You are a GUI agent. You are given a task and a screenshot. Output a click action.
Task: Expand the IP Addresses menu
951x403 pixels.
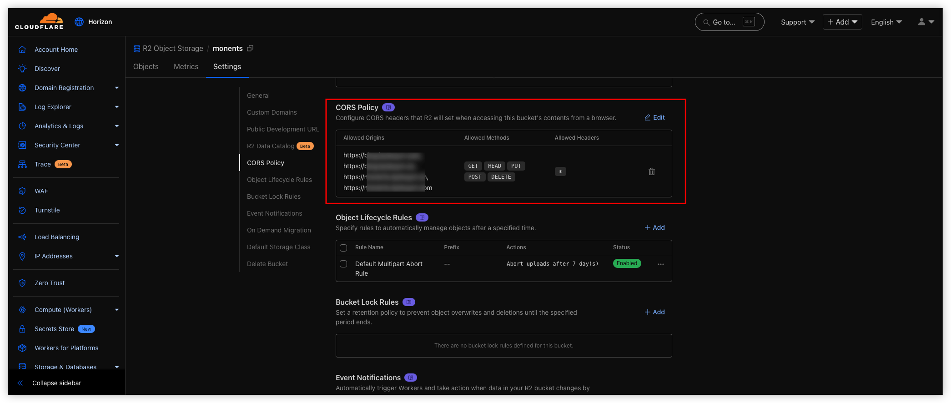117,256
